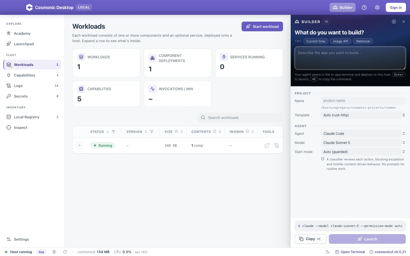Click the play icon in Builder panel header

(394, 22)
